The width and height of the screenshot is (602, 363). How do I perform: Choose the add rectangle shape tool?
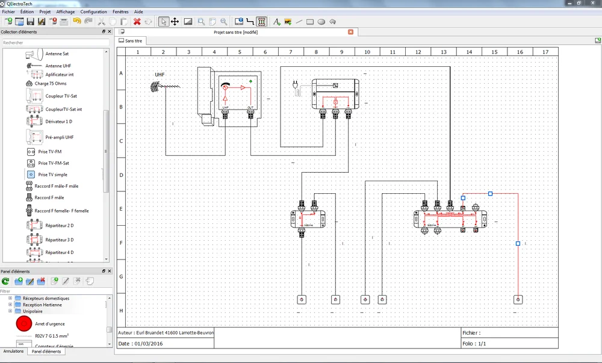click(x=310, y=22)
